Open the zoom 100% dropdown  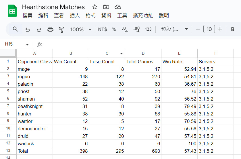click(81, 29)
